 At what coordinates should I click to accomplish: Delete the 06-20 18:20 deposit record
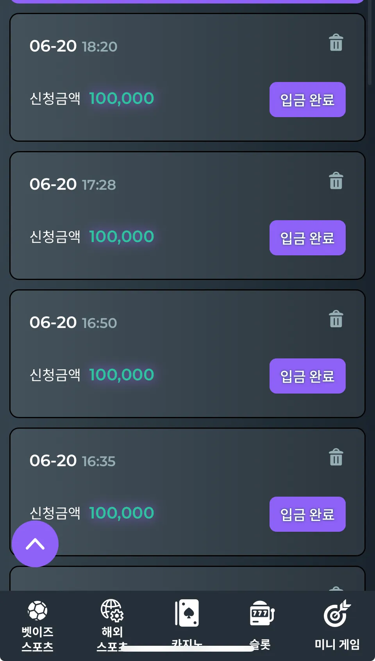(x=336, y=43)
